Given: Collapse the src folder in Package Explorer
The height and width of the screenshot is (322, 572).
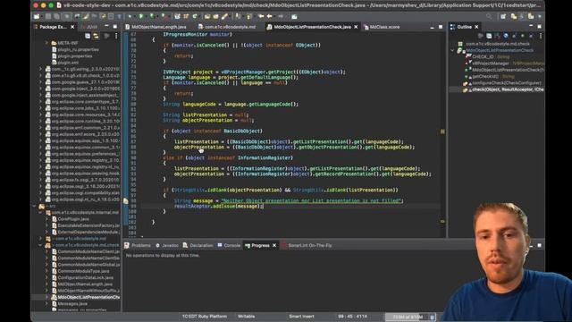Looking at the screenshot, I should coord(34,206).
